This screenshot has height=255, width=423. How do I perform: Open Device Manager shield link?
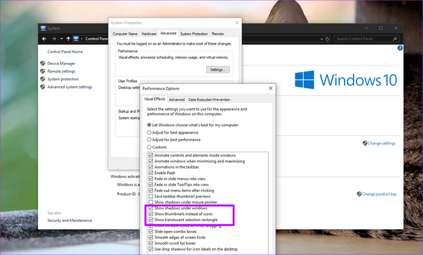tap(61, 63)
